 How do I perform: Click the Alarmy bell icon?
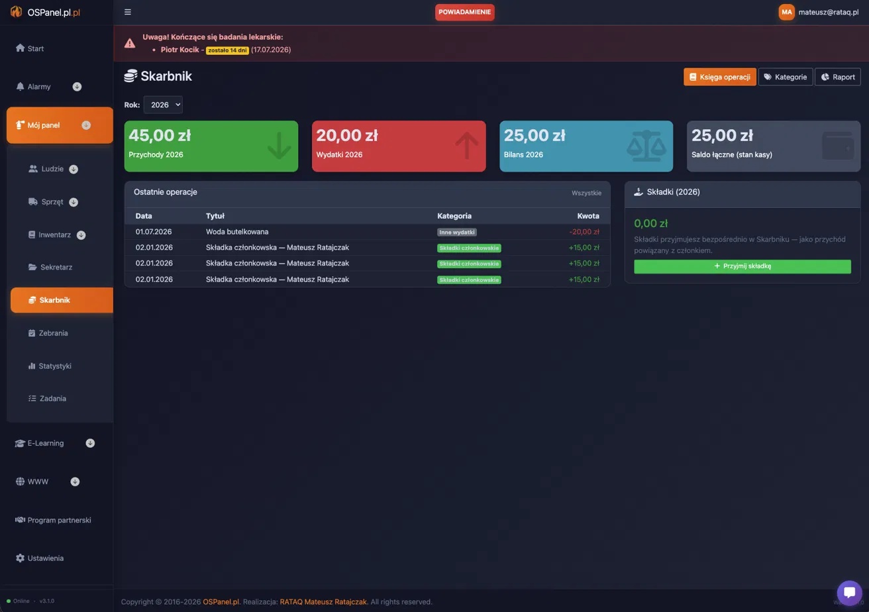[20, 87]
